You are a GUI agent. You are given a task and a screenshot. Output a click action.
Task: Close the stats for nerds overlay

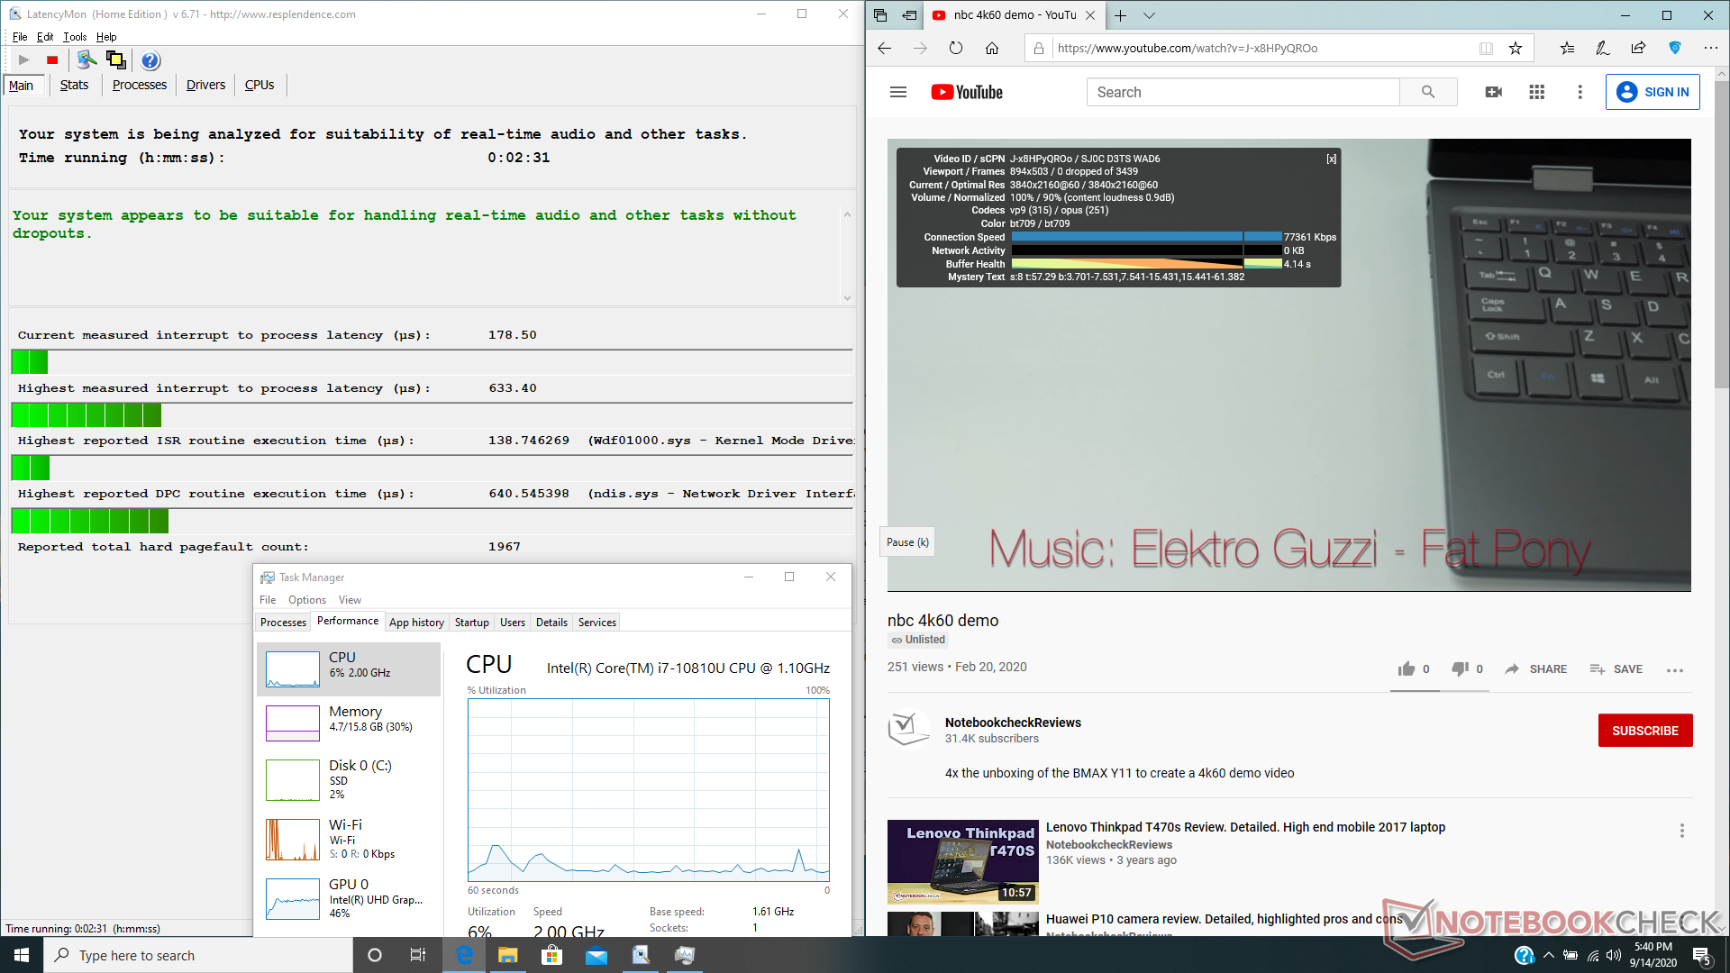[1331, 159]
